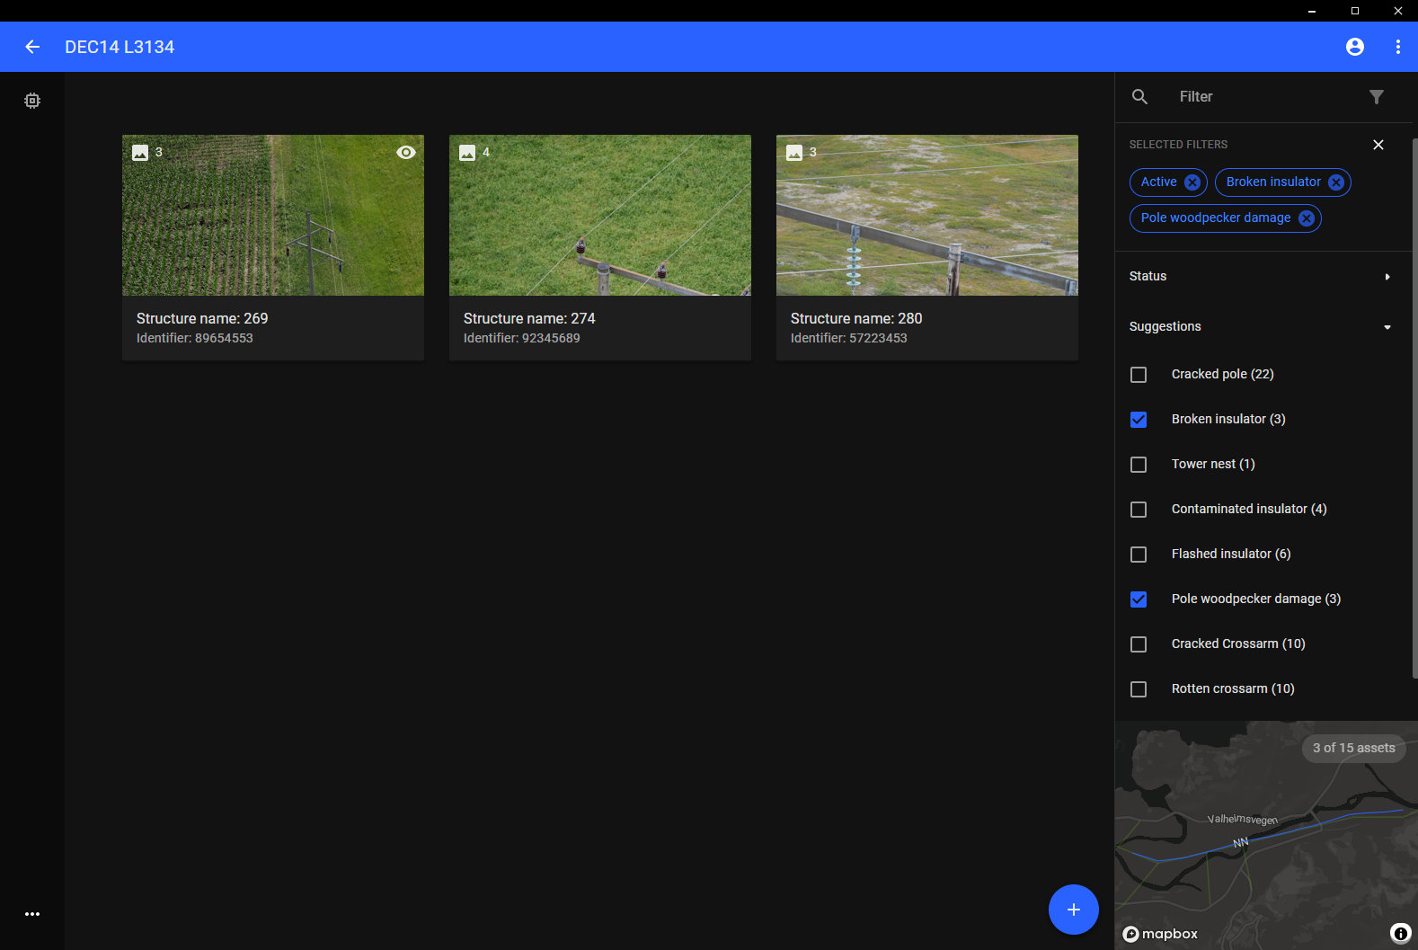This screenshot has height=950, width=1418.
Task: Click the Active filter chip label
Action: (1158, 182)
